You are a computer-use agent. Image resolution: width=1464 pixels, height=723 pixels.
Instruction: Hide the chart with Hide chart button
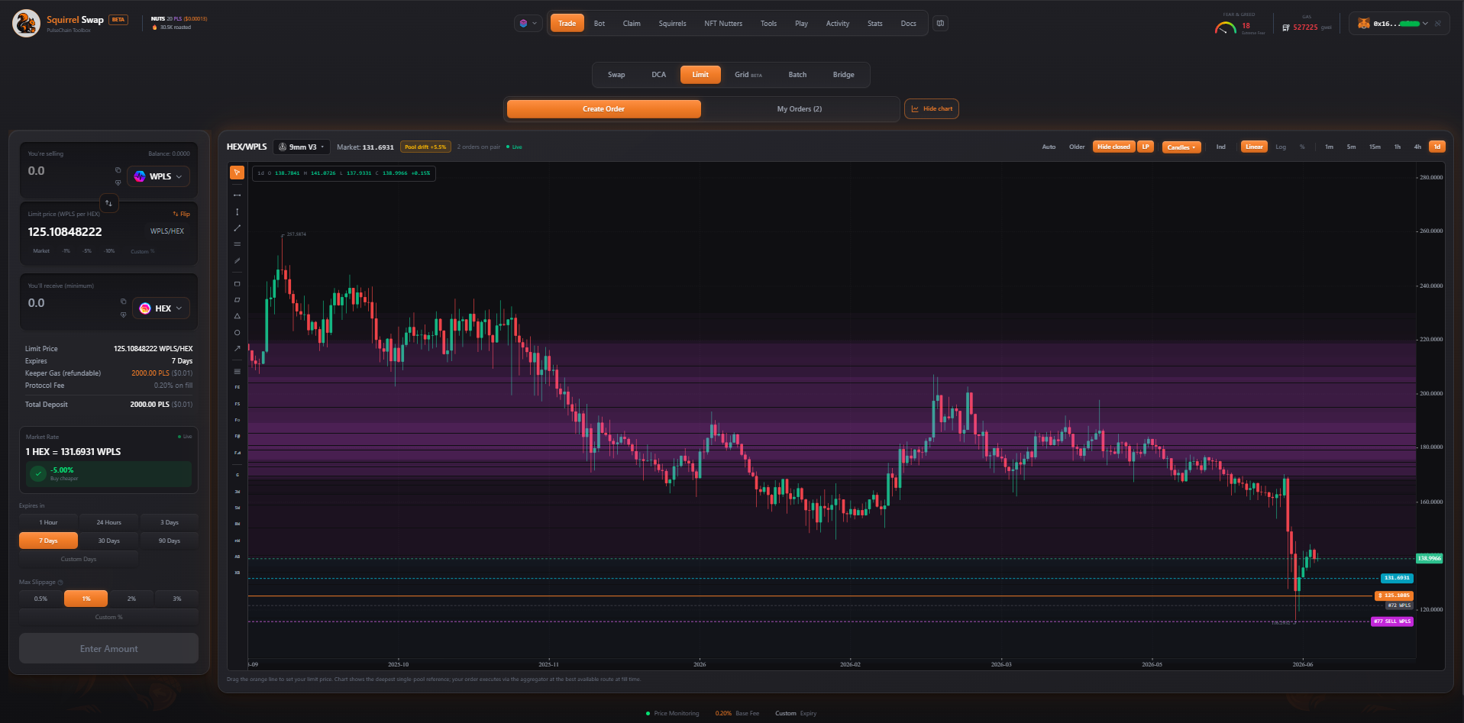[932, 109]
